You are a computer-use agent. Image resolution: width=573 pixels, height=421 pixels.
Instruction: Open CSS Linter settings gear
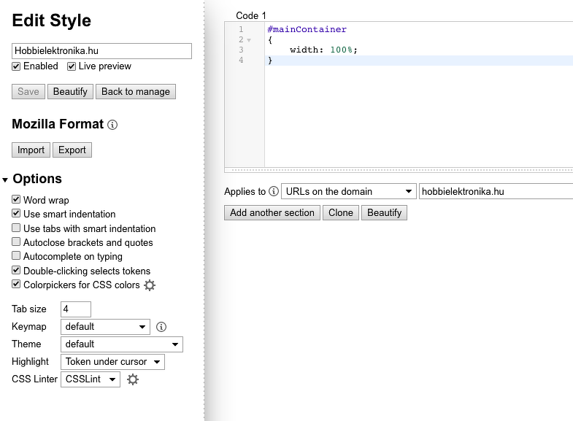click(133, 379)
